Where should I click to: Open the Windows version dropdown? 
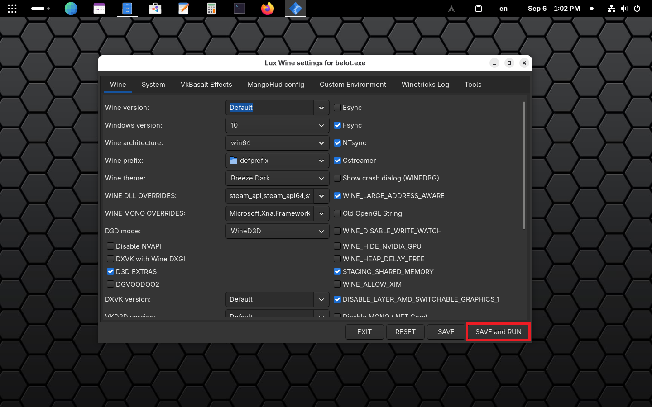click(277, 125)
